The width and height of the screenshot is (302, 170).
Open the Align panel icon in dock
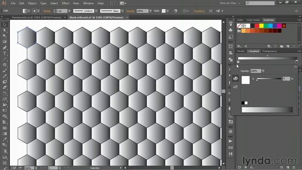point(231,53)
